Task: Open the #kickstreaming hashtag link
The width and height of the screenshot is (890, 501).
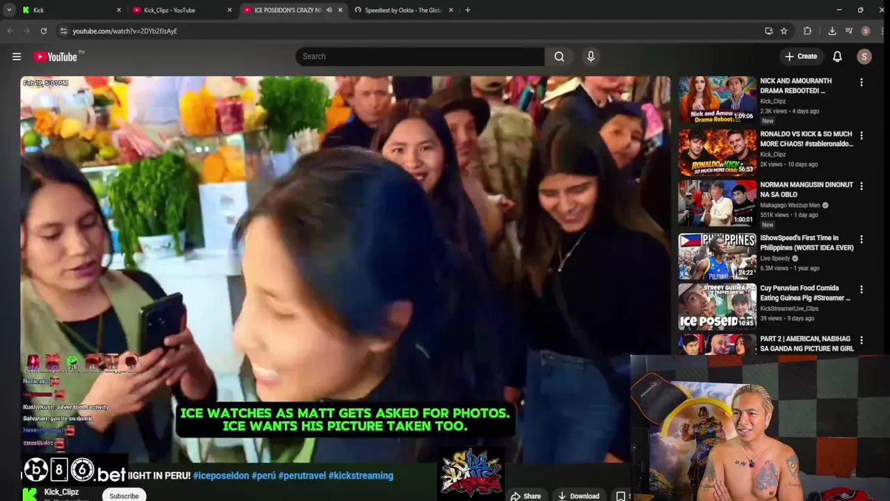Action: [x=361, y=475]
